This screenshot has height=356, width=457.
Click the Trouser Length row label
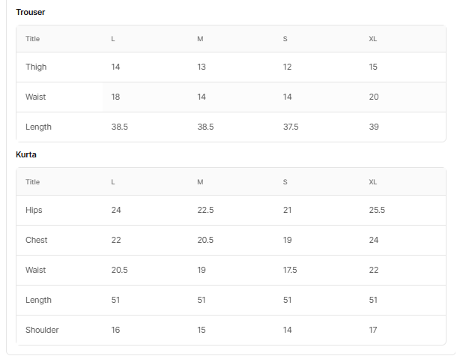tap(38, 127)
